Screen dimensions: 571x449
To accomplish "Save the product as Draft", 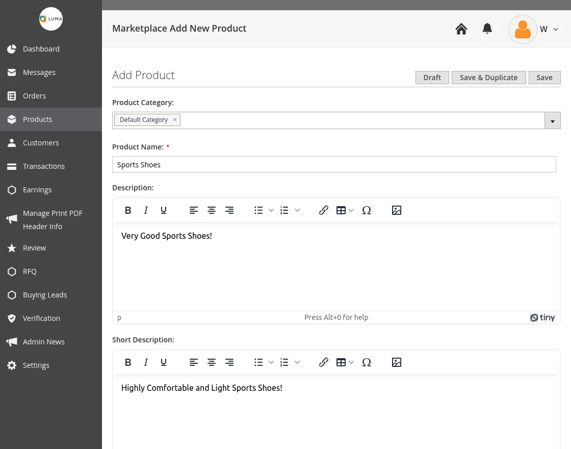I will (x=432, y=77).
